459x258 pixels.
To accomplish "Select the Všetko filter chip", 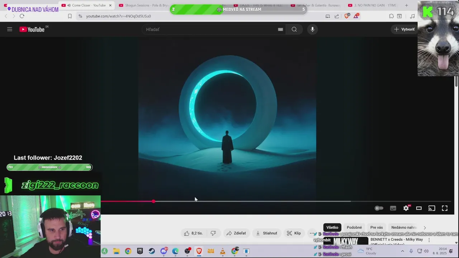I will 332,228.
